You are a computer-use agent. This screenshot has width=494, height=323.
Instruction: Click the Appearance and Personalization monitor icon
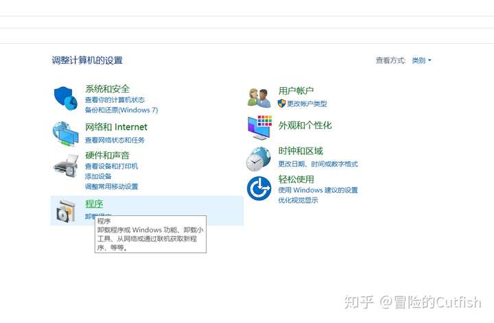click(259, 128)
